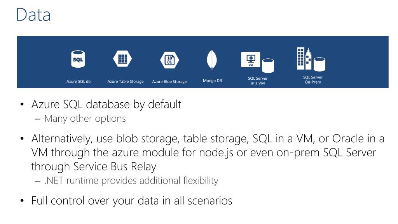
Task: Click the 'Azure SQL db' label
Action: (79, 82)
